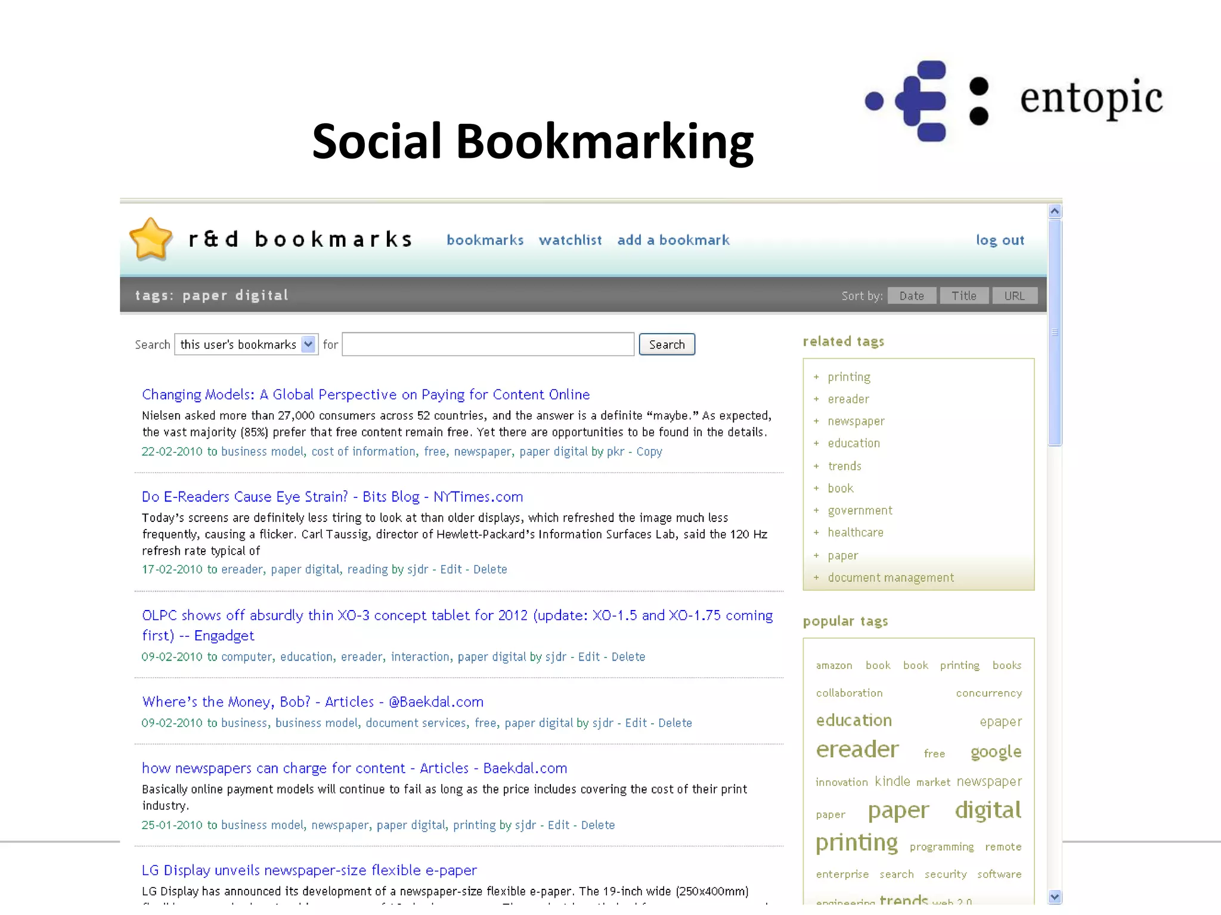The width and height of the screenshot is (1221, 915).
Task: Add the printing related tag with plus
Action: pyautogui.click(x=816, y=377)
